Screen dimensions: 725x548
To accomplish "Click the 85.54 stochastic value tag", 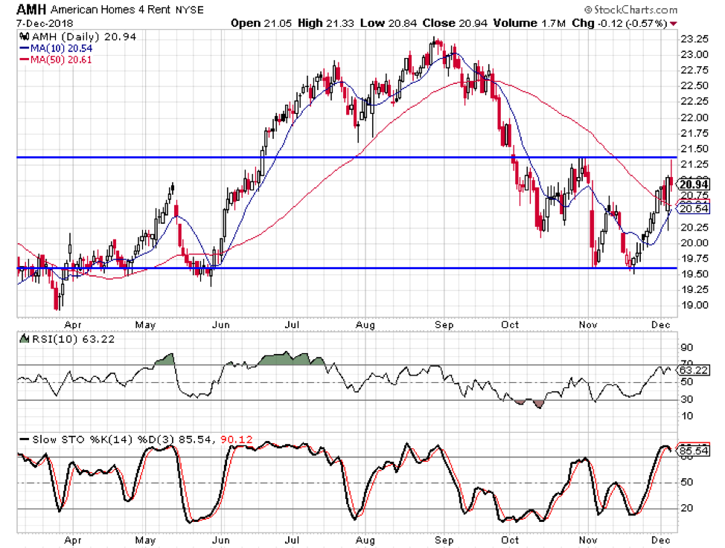I will 694,451.
